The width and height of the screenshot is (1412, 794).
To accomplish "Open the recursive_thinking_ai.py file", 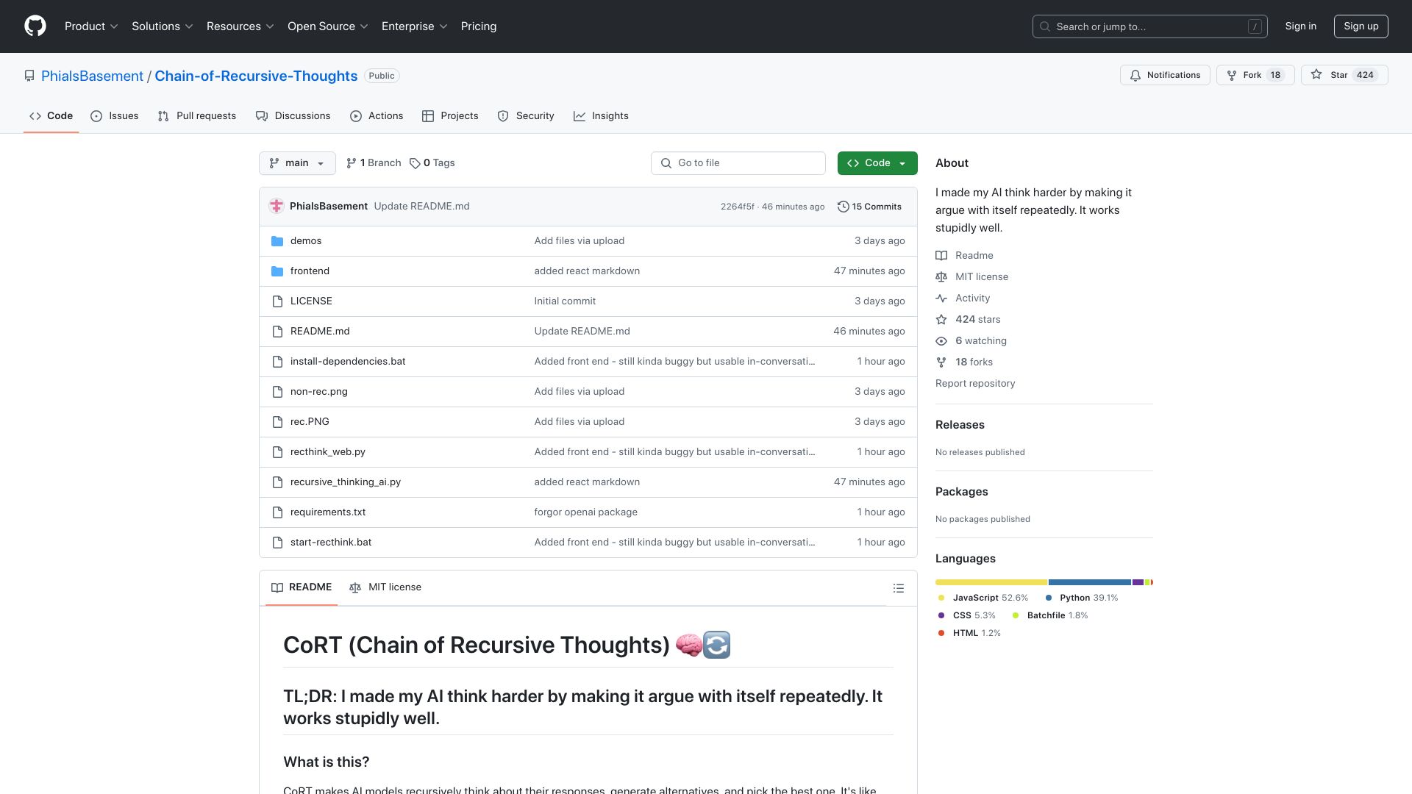I will [346, 482].
